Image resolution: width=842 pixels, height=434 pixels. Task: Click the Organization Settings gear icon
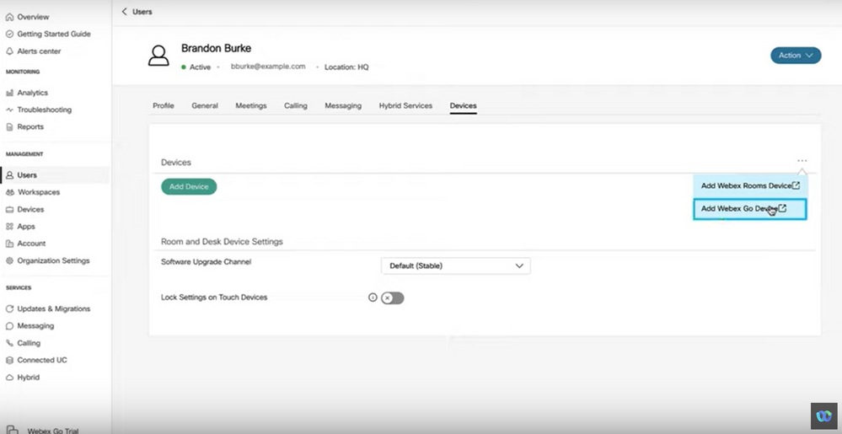tap(9, 260)
